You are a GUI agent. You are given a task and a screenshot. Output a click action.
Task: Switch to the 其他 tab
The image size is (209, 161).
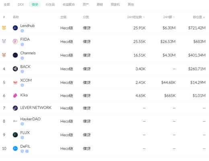[131, 4]
